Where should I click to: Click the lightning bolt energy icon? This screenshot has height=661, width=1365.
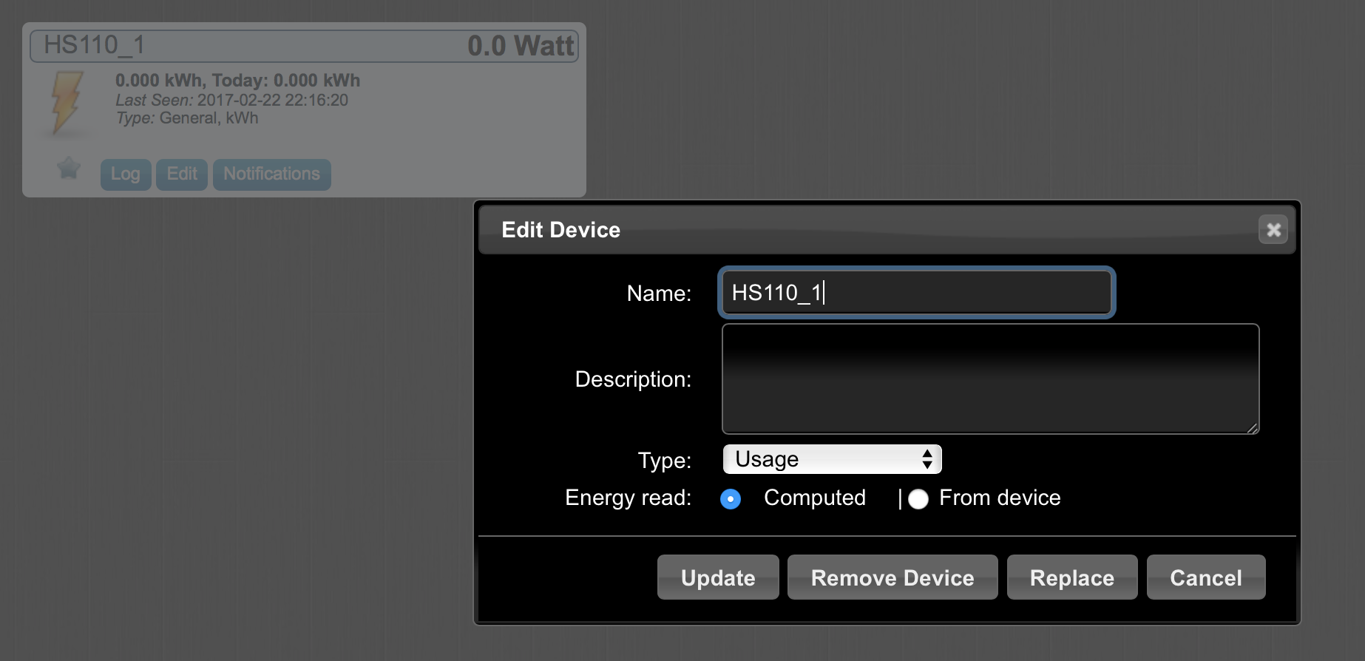(x=67, y=102)
